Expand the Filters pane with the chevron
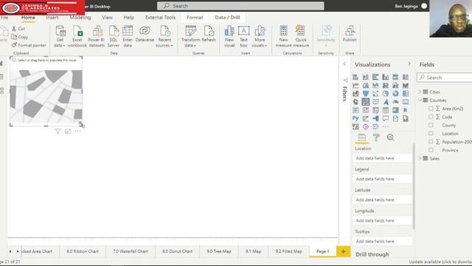 point(344,64)
